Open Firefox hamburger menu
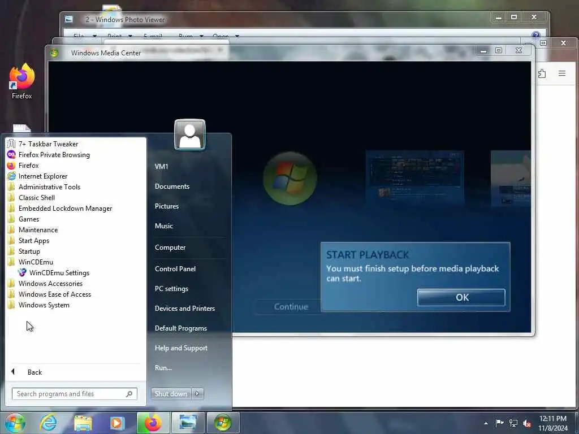 (x=561, y=73)
